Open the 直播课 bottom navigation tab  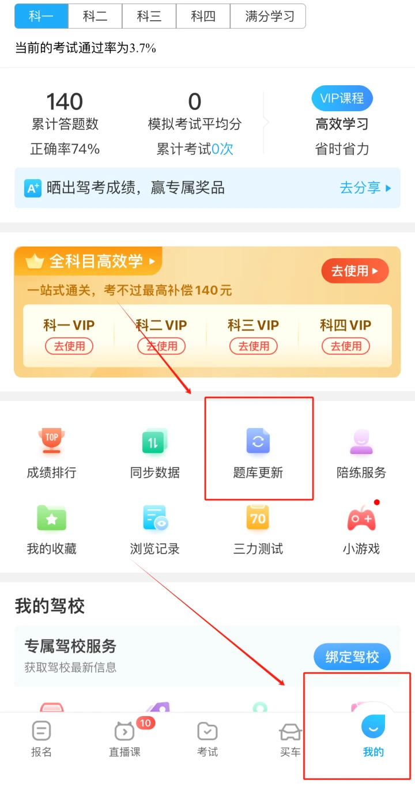(x=124, y=738)
